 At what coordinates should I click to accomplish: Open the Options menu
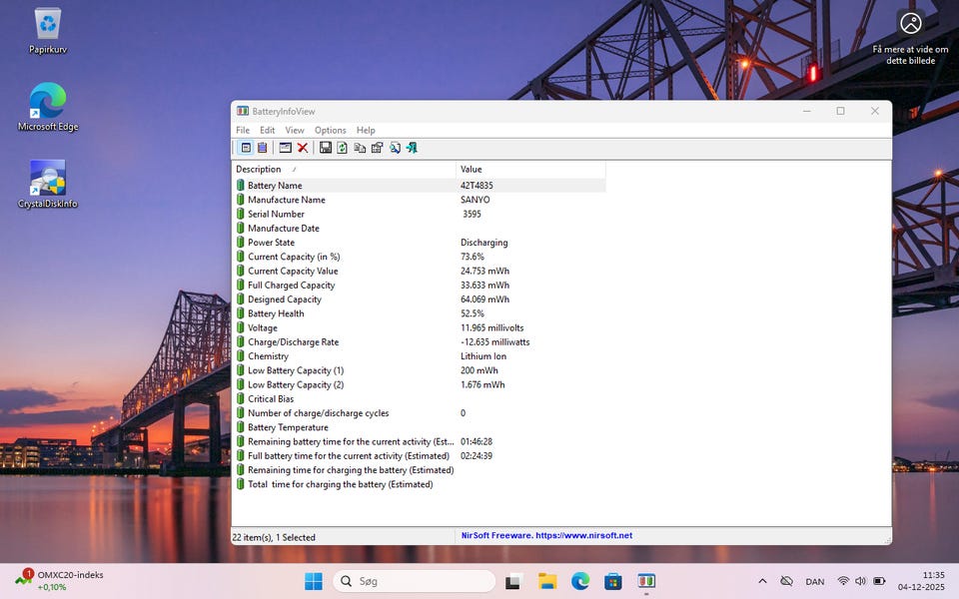click(330, 130)
